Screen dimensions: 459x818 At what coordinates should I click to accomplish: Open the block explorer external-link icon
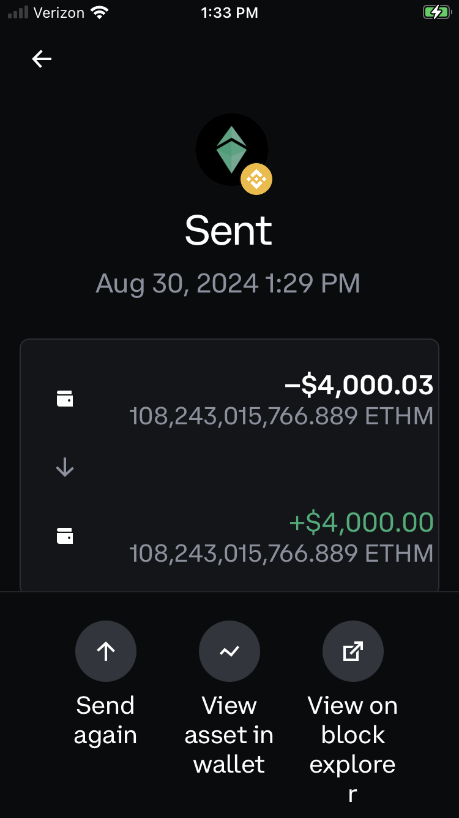(x=353, y=651)
